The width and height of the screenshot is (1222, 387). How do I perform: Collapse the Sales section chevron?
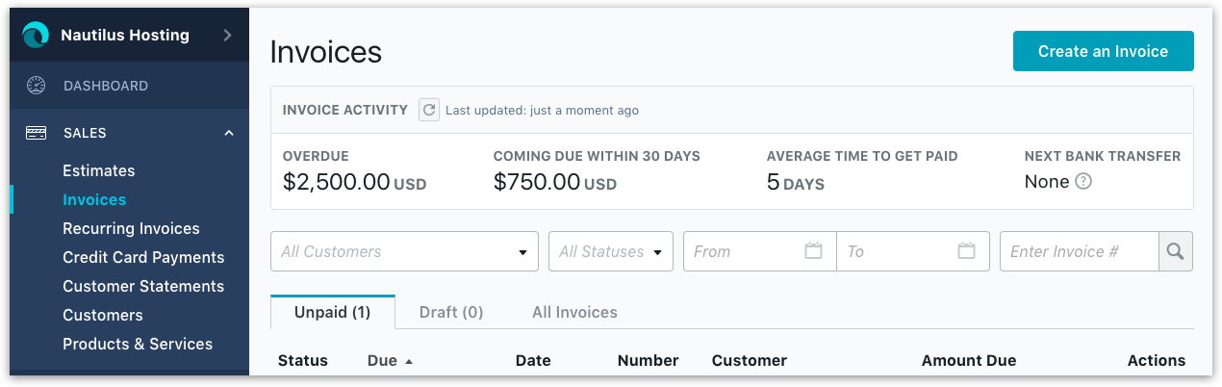pos(229,133)
